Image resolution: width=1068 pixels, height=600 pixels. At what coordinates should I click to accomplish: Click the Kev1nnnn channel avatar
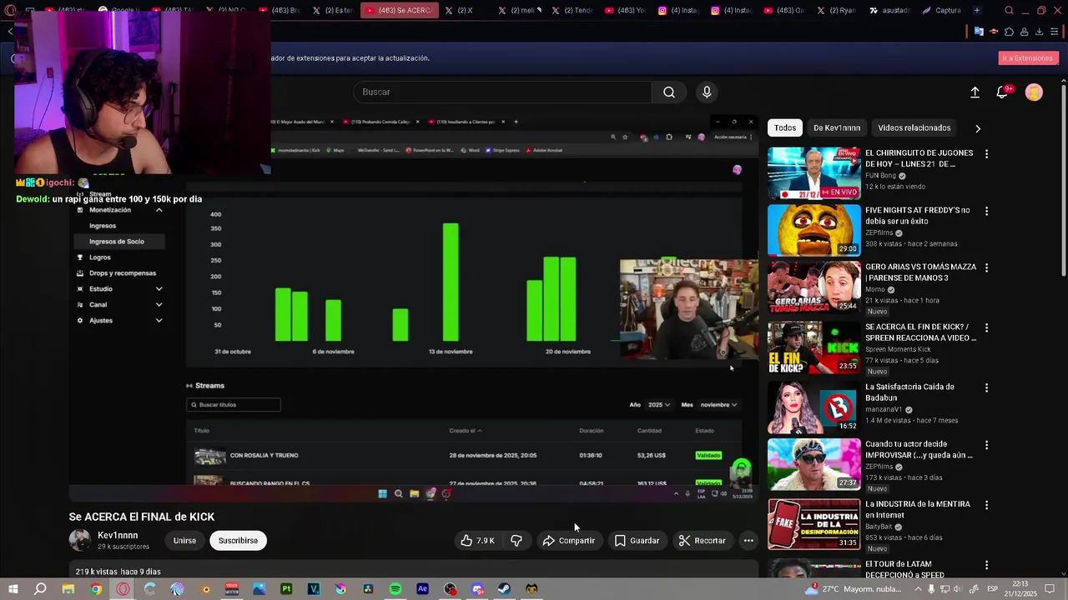point(80,541)
